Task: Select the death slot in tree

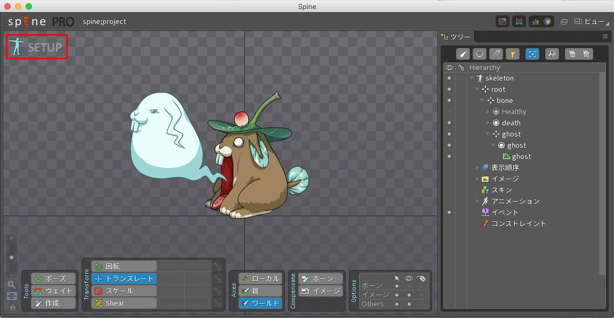Action: point(507,123)
